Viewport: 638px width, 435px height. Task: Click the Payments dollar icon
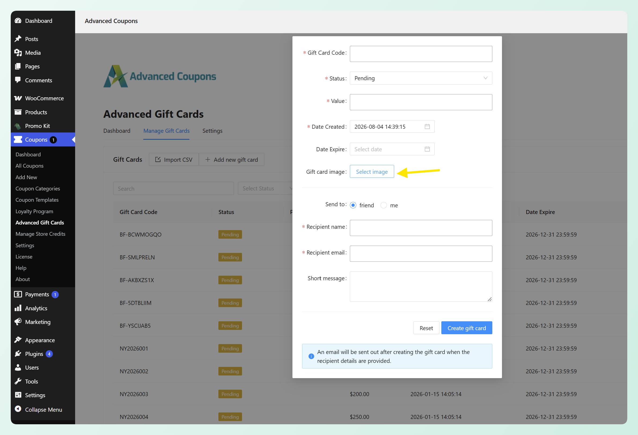(x=18, y=294)
